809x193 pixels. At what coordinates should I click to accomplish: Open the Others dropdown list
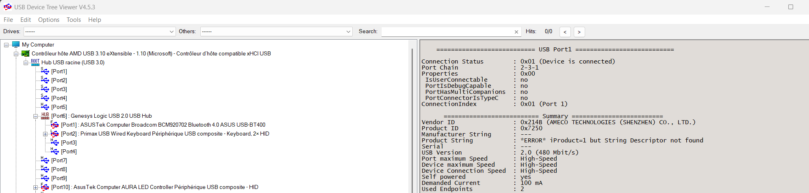coord(348,32)
